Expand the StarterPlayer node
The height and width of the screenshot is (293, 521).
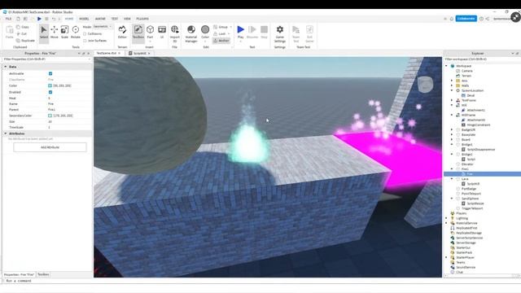point(447,257)
